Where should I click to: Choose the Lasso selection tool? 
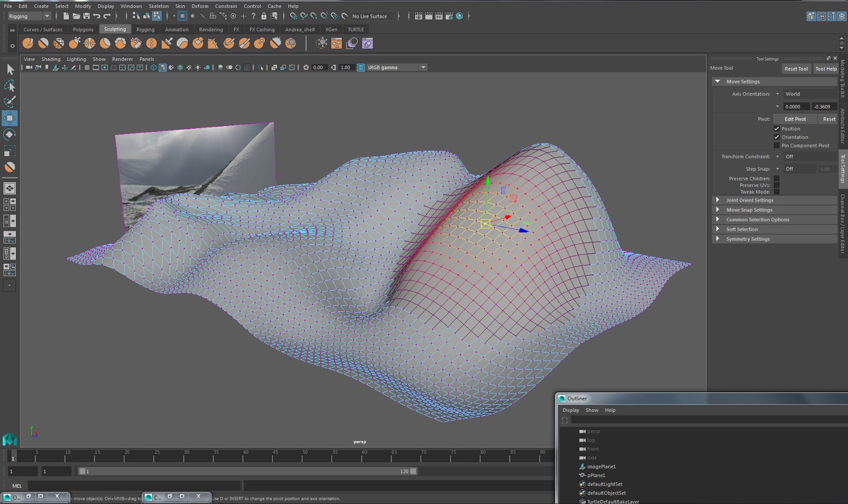9,85
